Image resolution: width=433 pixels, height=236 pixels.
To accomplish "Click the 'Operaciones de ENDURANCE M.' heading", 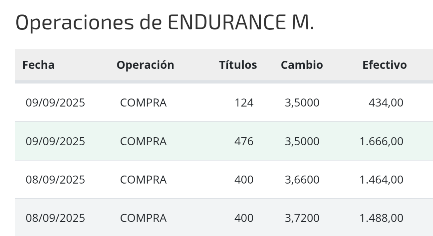I will (165, 23).
